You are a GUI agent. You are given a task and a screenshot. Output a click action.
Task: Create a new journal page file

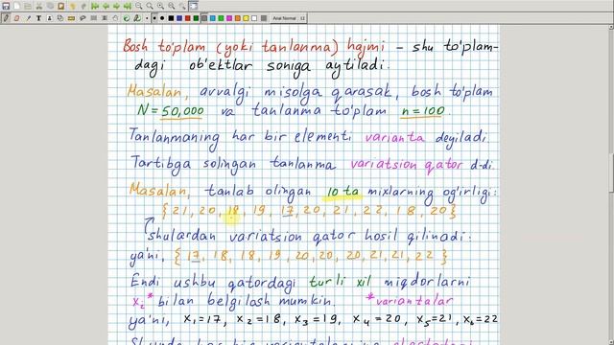[x=17, y=7]
